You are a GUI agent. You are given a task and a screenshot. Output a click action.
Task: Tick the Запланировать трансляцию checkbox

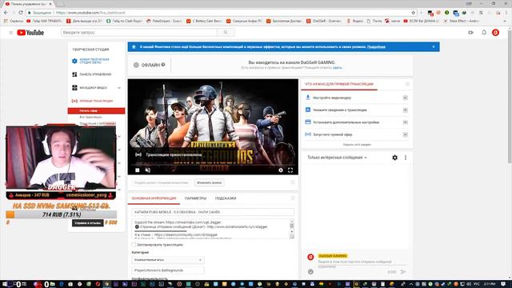click(x=134, y=244)
